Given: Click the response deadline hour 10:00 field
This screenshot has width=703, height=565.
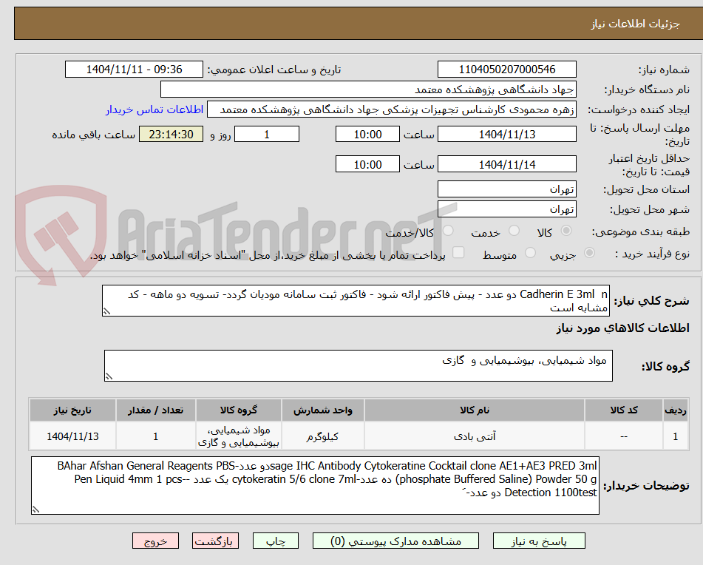Looking at the screenshot, I should [x=367, y=134].
